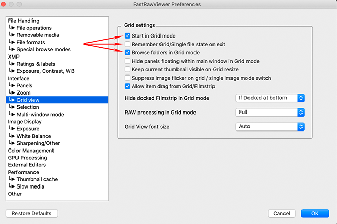Confirm preferences with OK button
Screen dimensions: 337x224
coord(315,213)
